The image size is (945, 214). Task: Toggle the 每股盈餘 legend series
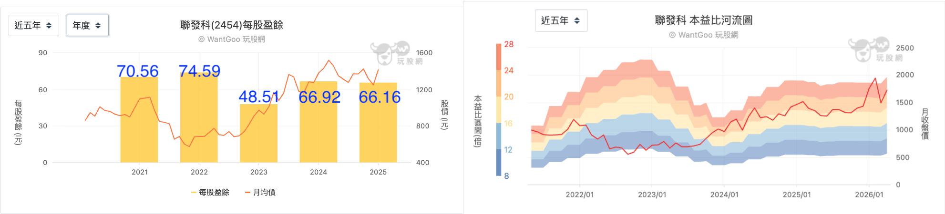pos(210,192)
